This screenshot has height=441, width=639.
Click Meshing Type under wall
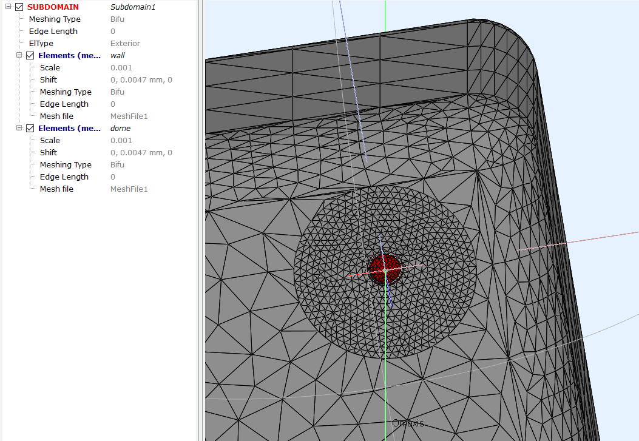pos(66,92)
